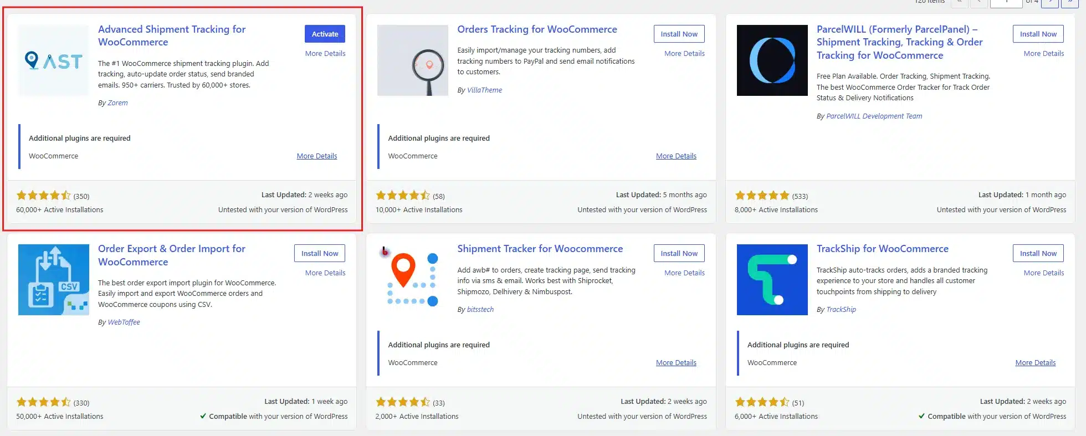Click the current page number field
This screenshot has height=436, width=1086.
point(1006,3)
